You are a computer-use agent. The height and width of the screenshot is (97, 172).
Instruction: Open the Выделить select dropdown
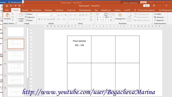(160, 20)
